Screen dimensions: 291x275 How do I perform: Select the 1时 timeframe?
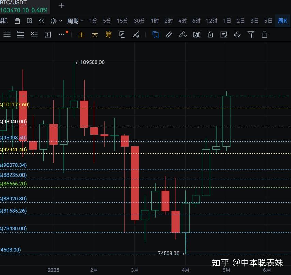pos(155,21)
